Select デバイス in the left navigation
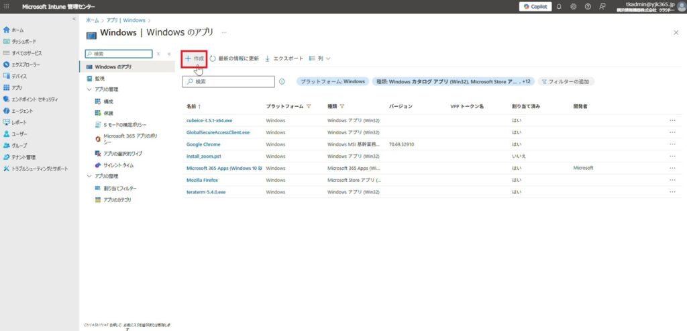The height and width of the screenshot is (331, 687). point(19,77)
